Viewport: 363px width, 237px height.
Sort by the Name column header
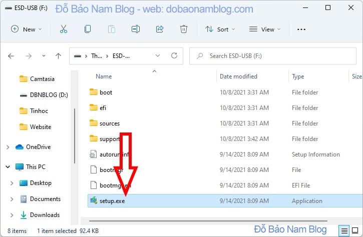pyautogui.click(x=104, y=76)
